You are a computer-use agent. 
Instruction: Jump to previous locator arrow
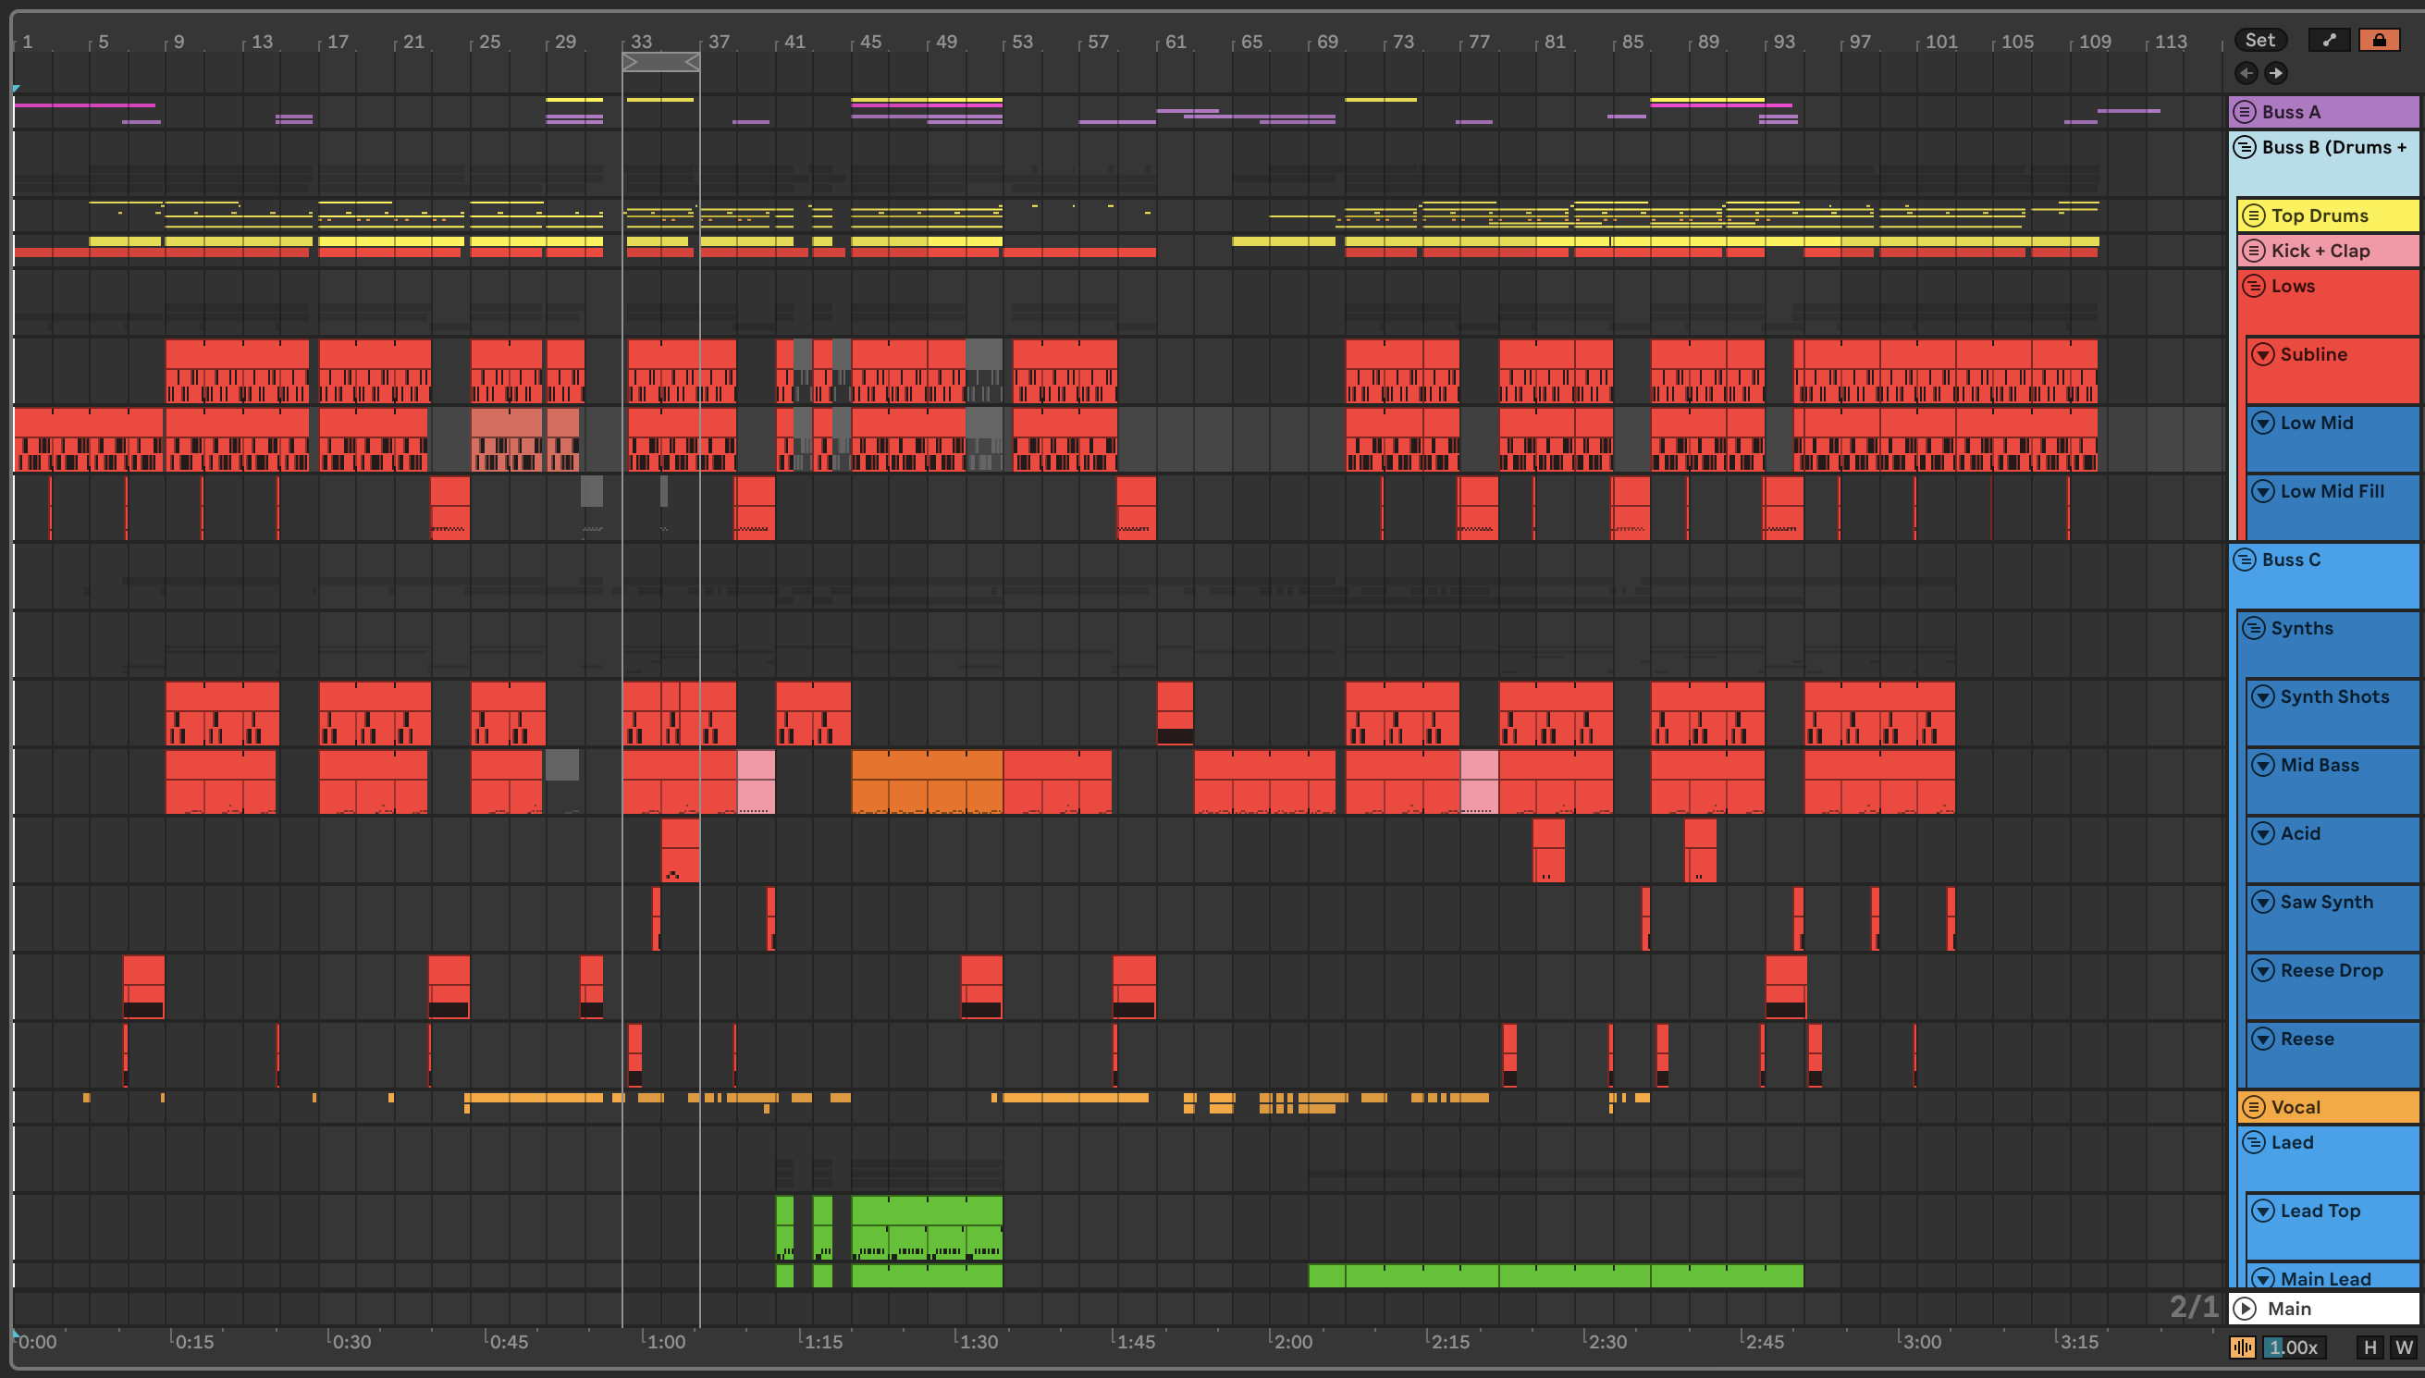2247,73
